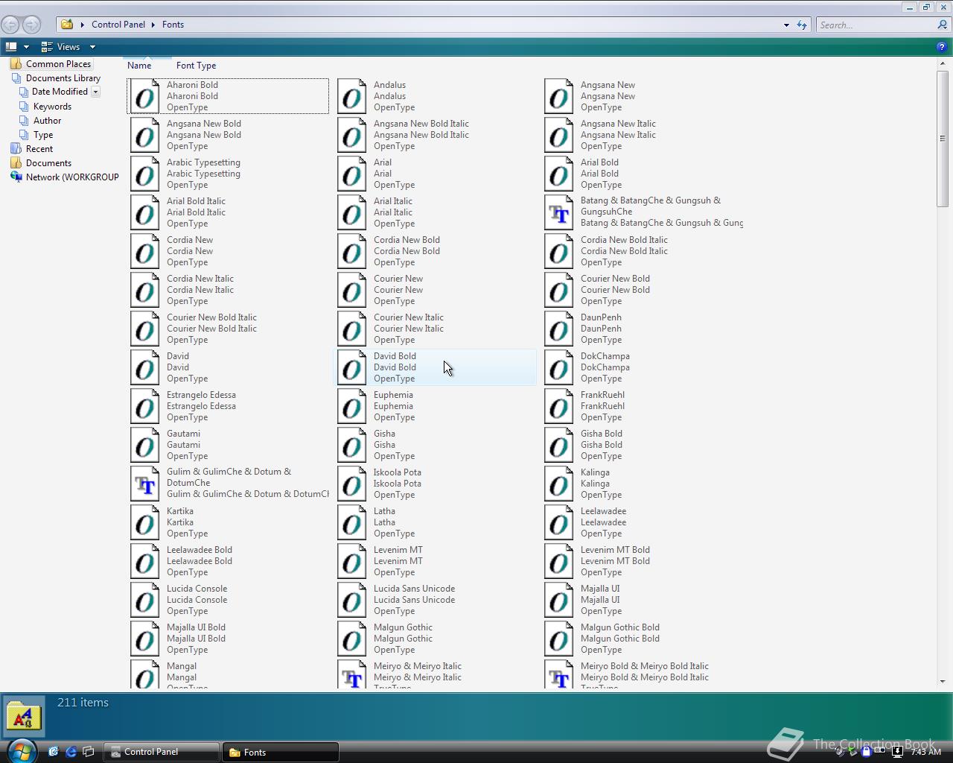Viewport: 953px width, 763px height.
Task: Select the Angsana New font icon
Action: [559, 96]
